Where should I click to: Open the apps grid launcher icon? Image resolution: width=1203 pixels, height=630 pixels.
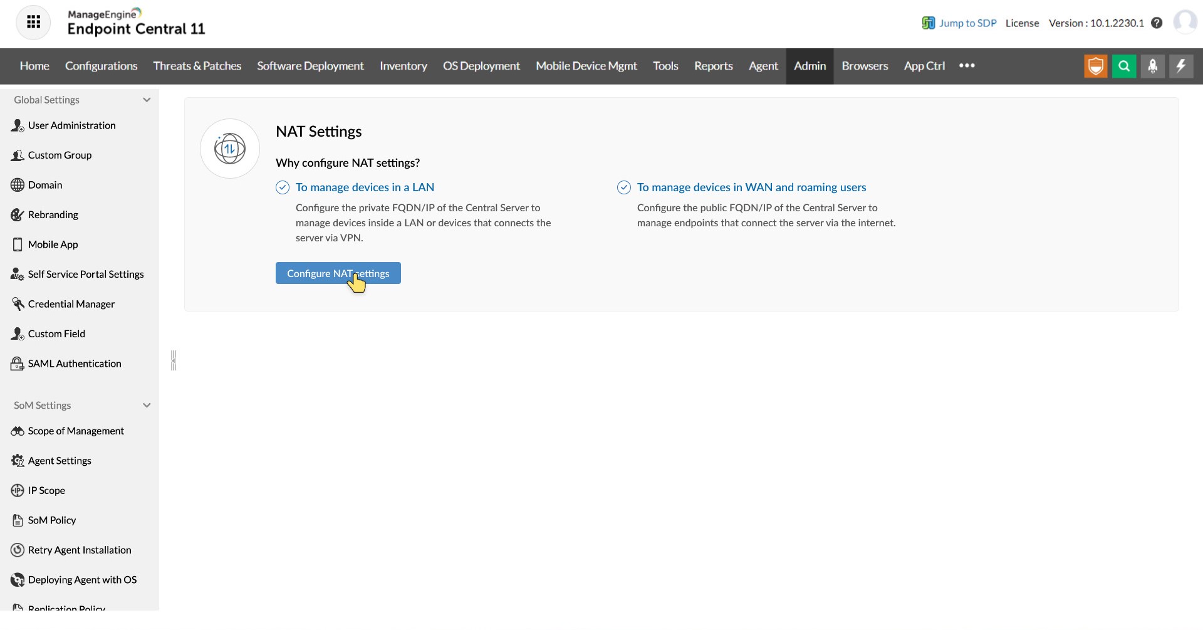[33, 23]
